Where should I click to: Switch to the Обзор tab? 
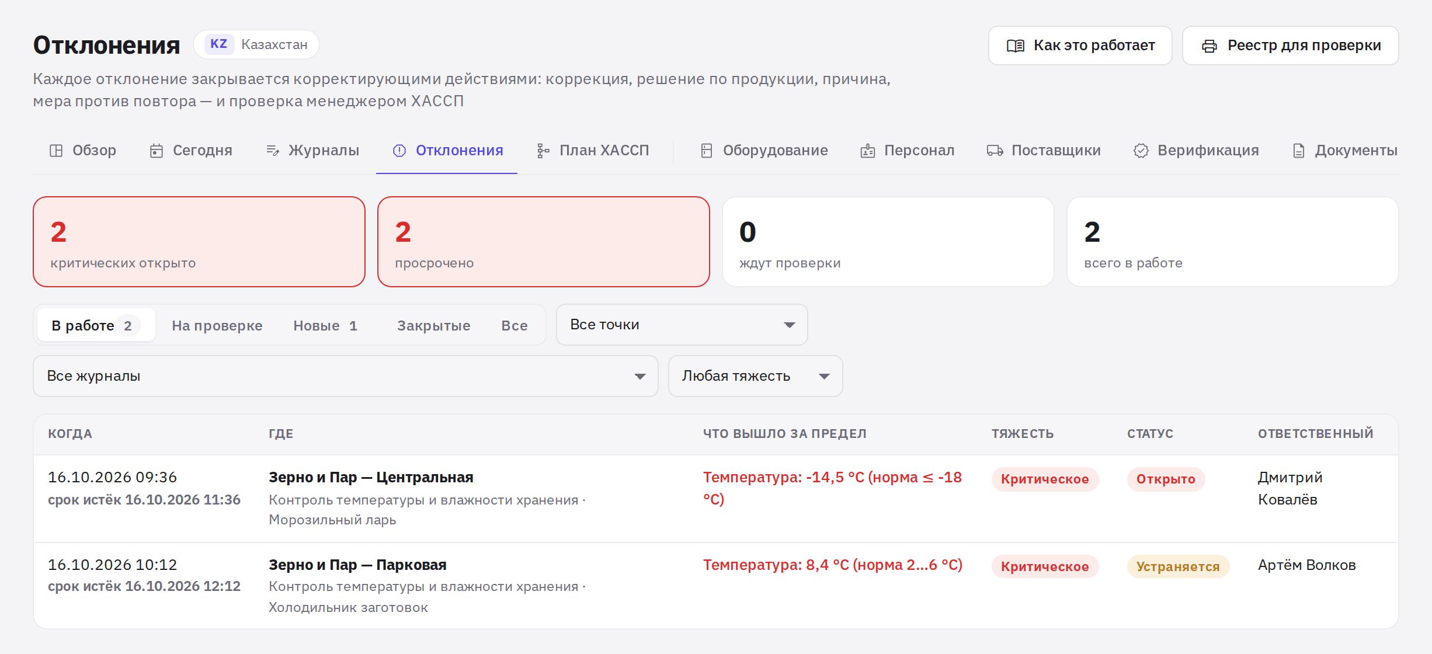coord(83,151)
